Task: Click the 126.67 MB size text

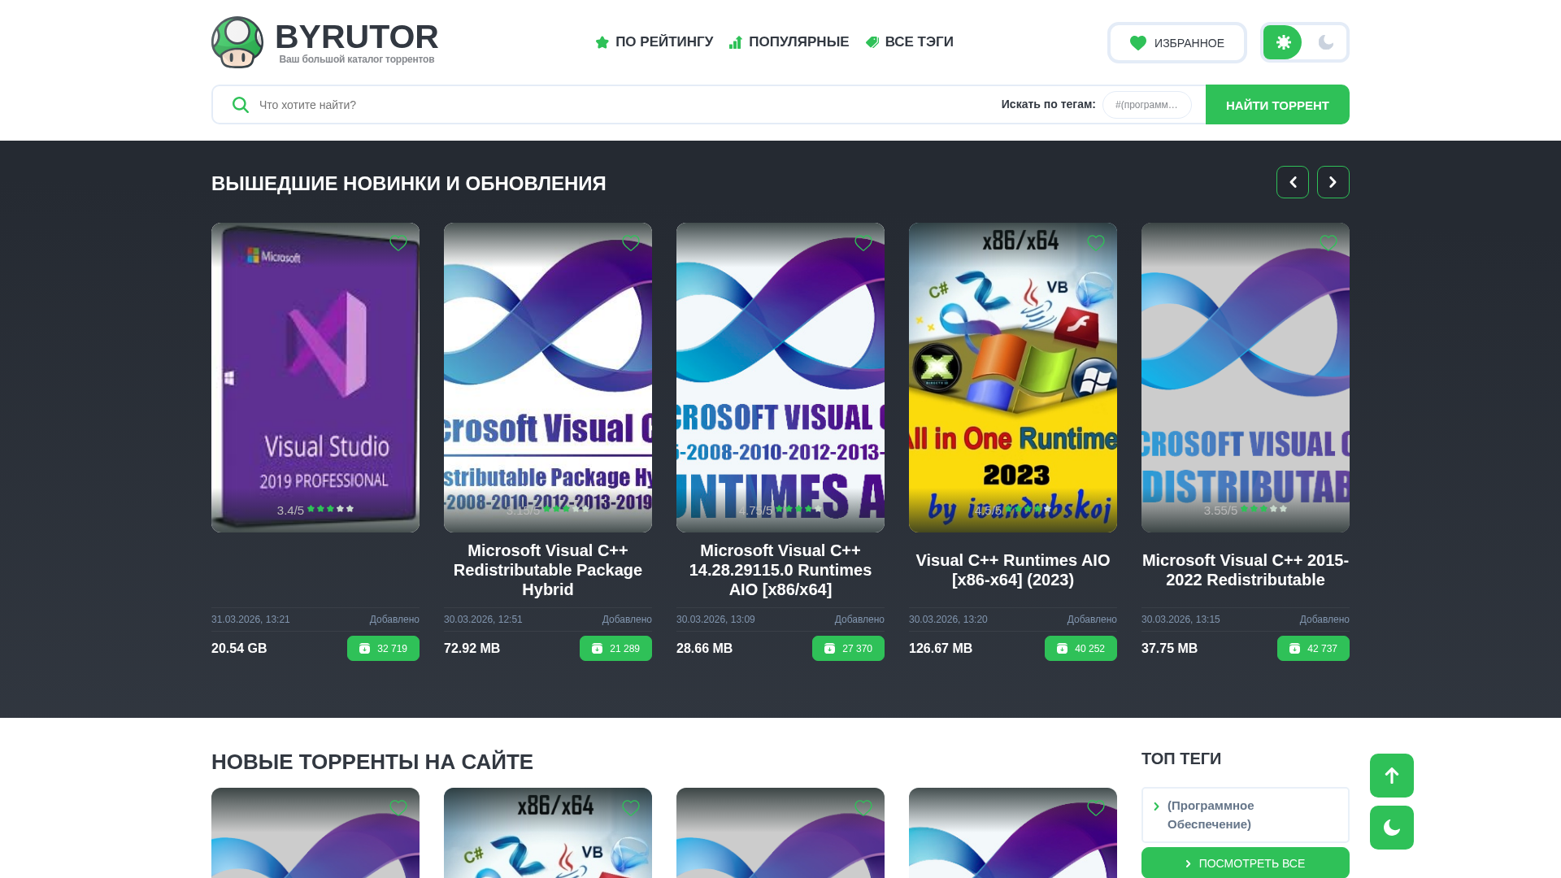Action: click(x=941, y=649)
